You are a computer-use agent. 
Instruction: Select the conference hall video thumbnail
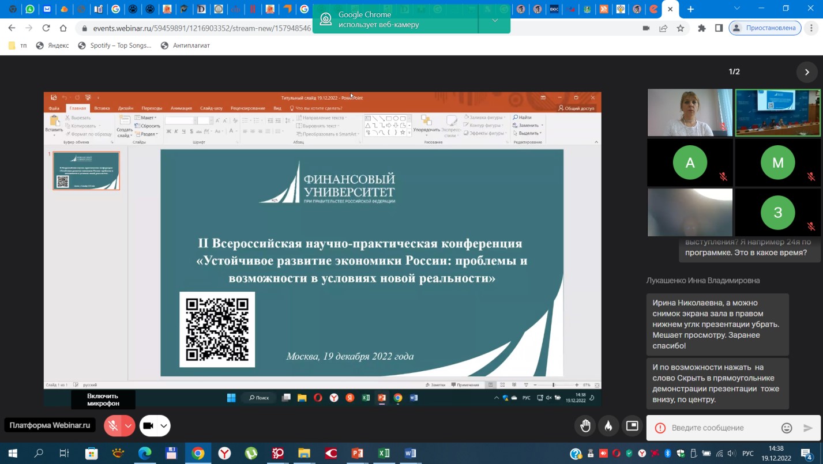pyautogui.click(x=777, y=112)
